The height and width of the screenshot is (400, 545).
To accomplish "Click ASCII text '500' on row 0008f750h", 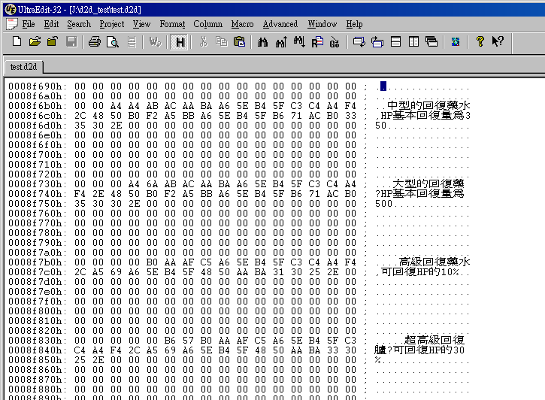I will pos(383,203).
